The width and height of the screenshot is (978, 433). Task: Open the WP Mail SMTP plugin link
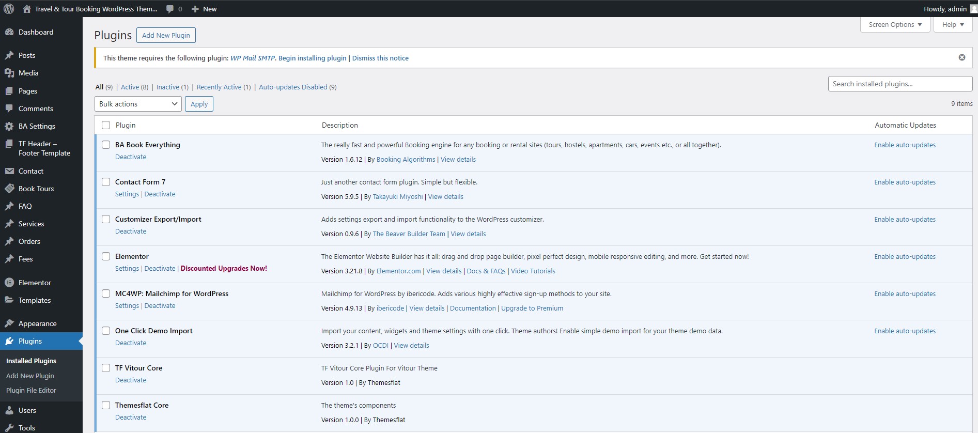[253, 58]
